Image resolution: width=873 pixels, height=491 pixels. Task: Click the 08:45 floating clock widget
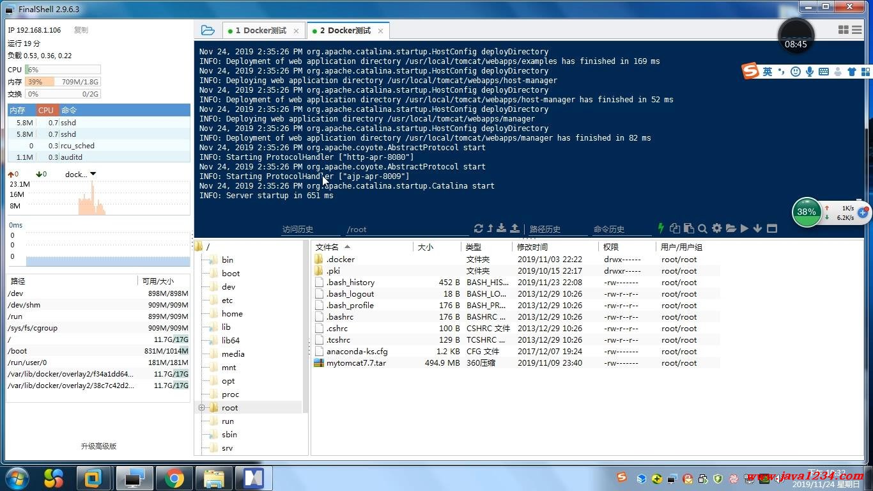(x=796, y=36)
